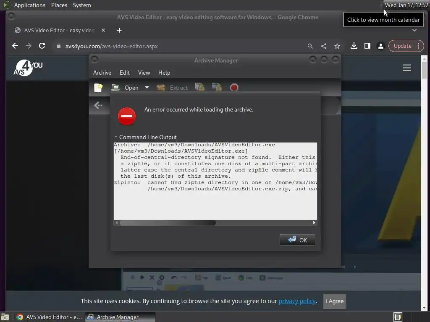Click the add folder icon in toolbar
430x322 pixels.
pos(217,87)
